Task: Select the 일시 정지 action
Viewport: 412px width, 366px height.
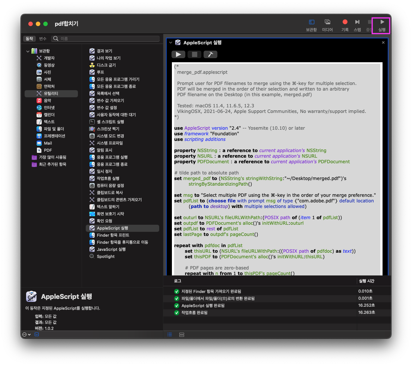Action: click(104, 171)
